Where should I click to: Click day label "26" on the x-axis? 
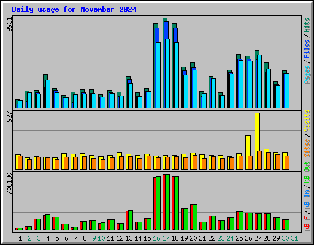(248, 238)
